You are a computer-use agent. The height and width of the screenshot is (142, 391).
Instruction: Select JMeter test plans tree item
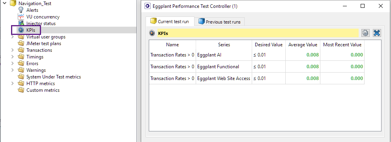tap(44, 44)
